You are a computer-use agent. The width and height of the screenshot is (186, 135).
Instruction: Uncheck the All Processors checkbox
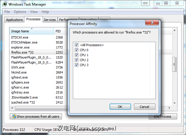(x=76, y=45)
